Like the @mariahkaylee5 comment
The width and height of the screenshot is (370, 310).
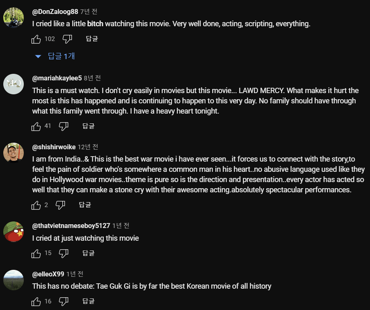click(x=36, y=126)
